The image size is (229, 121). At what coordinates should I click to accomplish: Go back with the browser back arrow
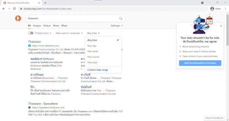[x=4, y=9]
